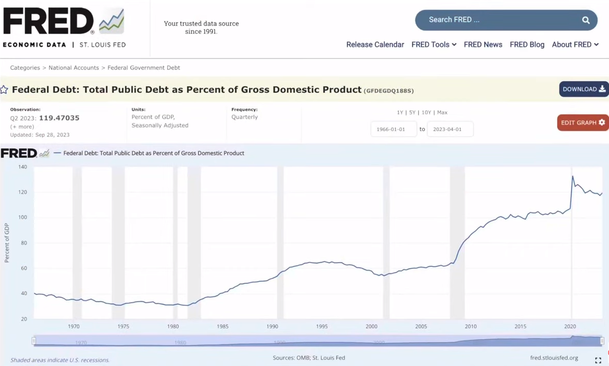Go to FRED News
Image resolution: width=609 pixels, height=366 pixels.
coord(482,45)
